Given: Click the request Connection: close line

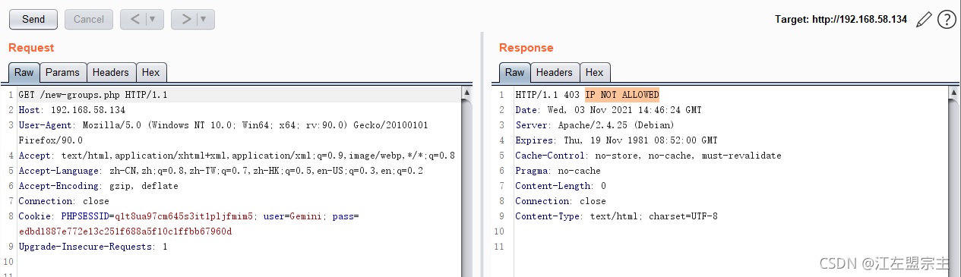Looking at the screenshot, I should point(64,201).
